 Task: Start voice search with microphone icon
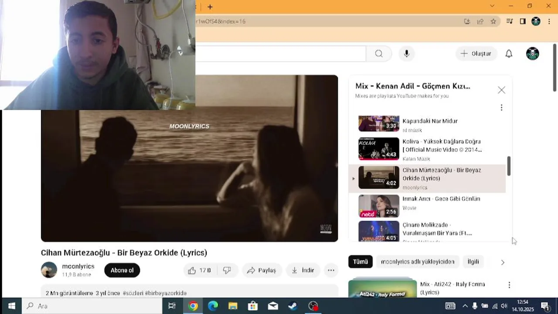406,54
